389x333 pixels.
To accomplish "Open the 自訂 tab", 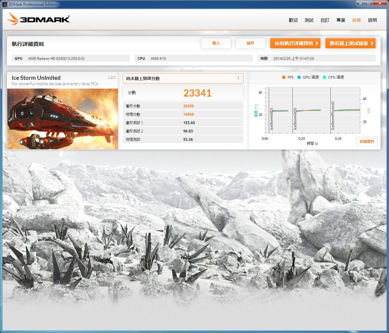I will pos(325,20).
